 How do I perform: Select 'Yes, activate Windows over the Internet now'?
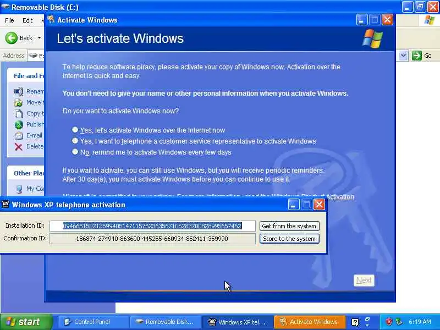75,130
